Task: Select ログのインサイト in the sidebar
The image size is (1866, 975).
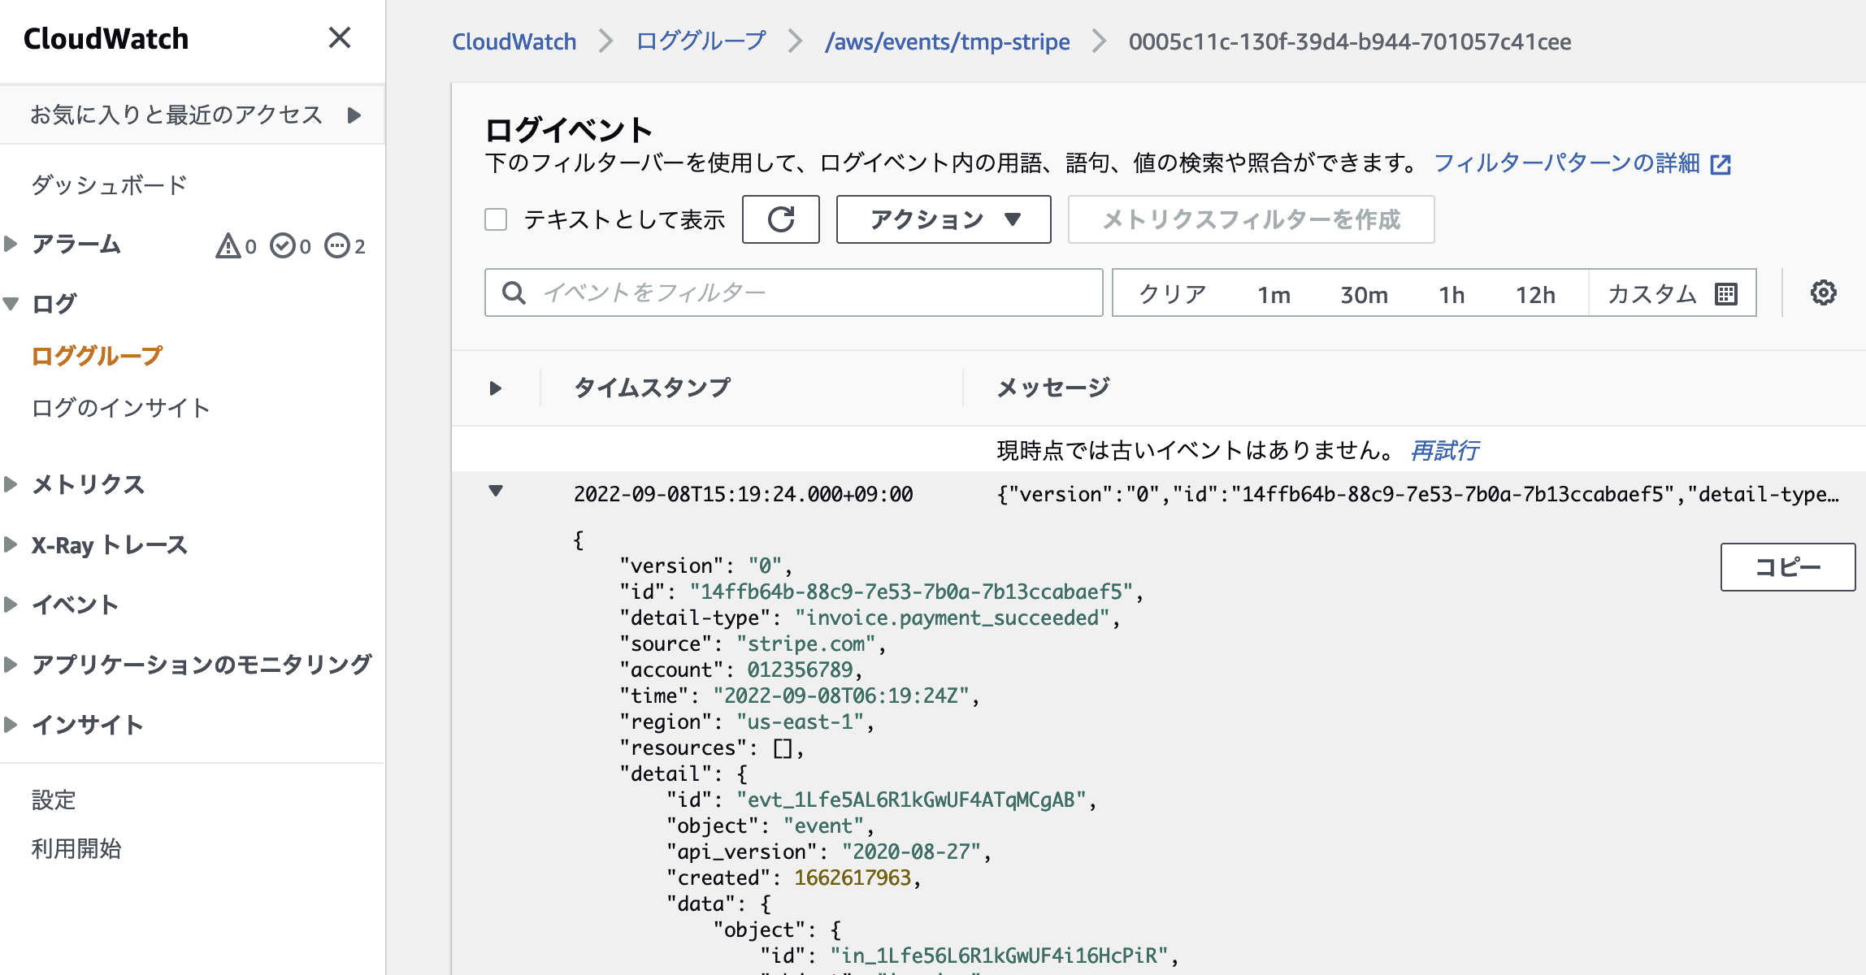Action: [x=119, y=407]
